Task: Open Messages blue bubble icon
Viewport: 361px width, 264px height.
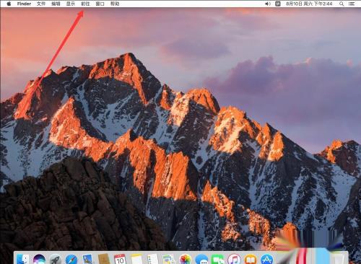Action: (x=201, y=260)
